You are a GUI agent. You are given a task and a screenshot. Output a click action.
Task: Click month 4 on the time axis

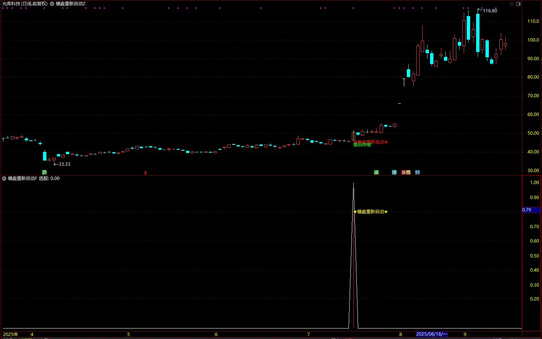[x=32, y=334]
